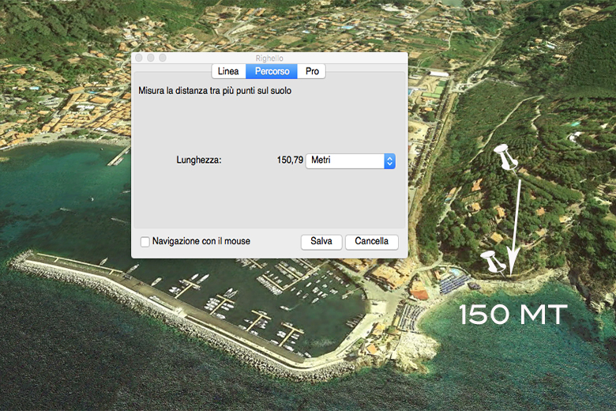This screenshot has width=616, height=411.
Task: Click the small pier on the left bay
Action: 118,155
